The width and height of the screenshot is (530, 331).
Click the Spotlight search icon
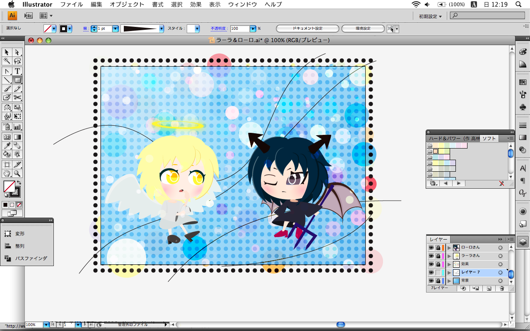(x=518, y=5)
